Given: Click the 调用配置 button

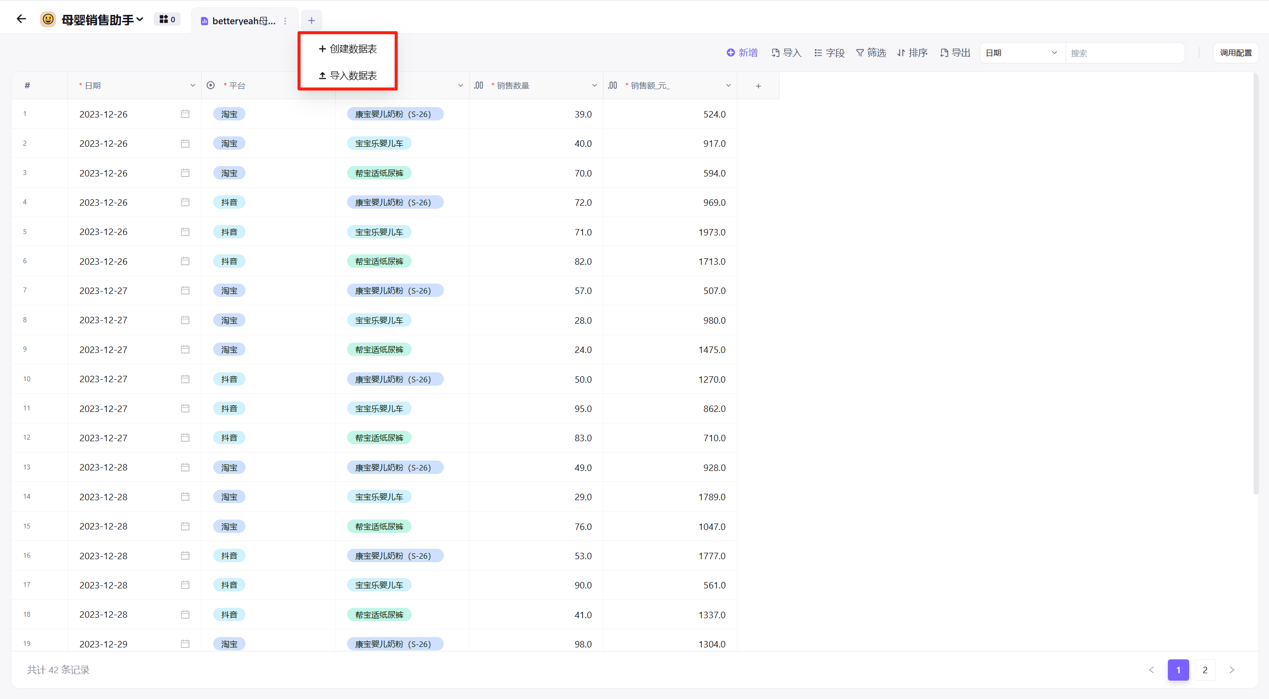Looking at the screenshot, I should (1235, 53).
